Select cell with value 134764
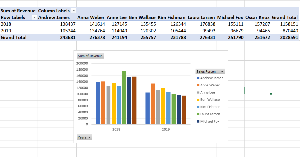The height and width of the screenshot is (157, 300). (x=91, y=31)
